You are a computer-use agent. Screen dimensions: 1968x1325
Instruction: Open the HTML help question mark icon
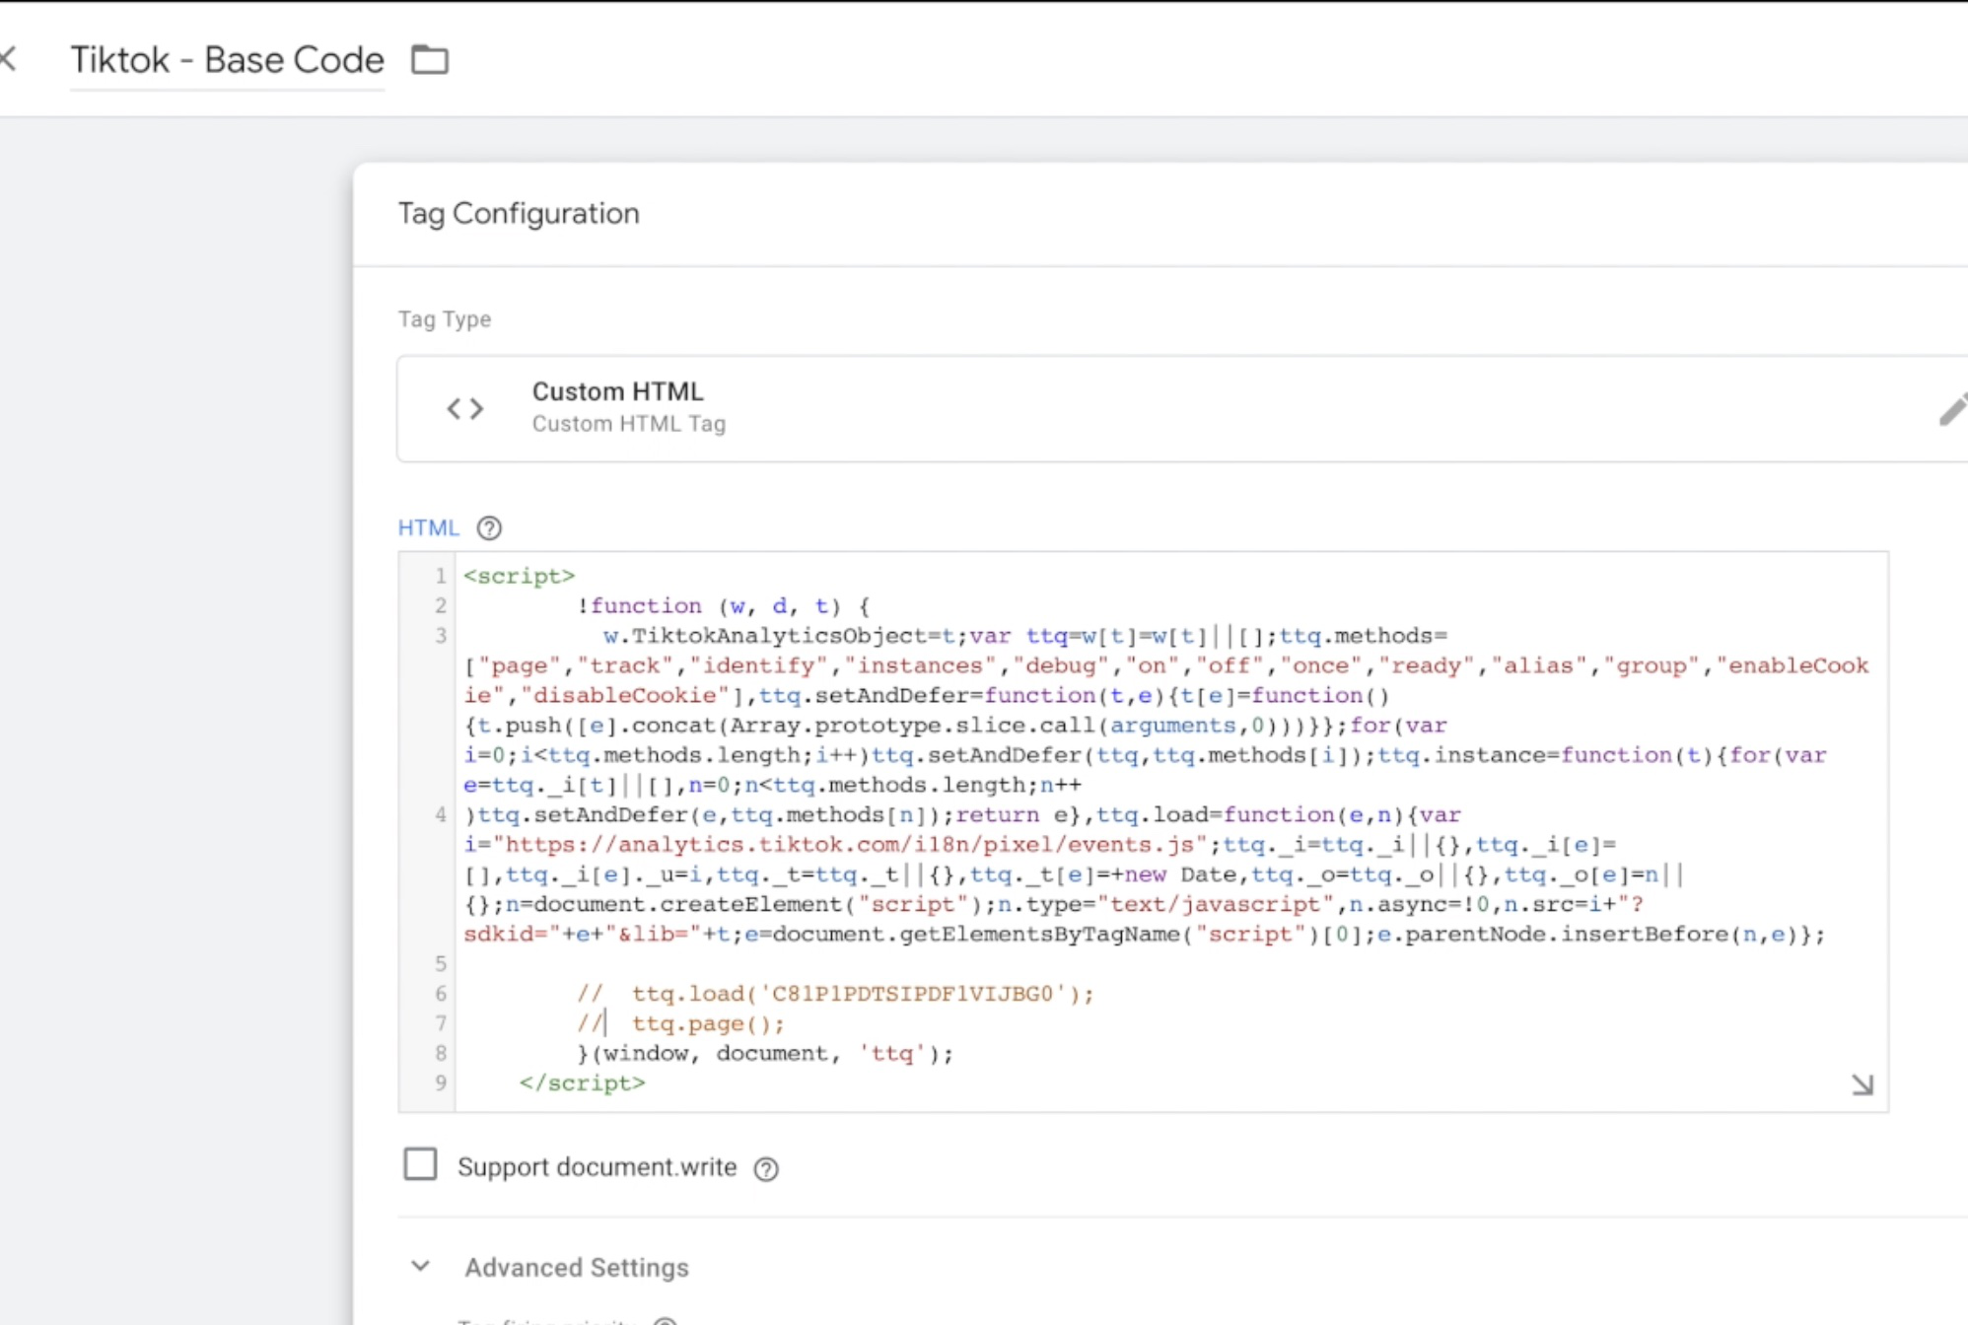click(489, 528)
